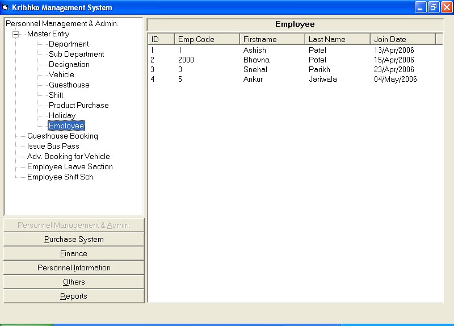
Task: Select Department in the tree
Action: (x=69, y=44)
